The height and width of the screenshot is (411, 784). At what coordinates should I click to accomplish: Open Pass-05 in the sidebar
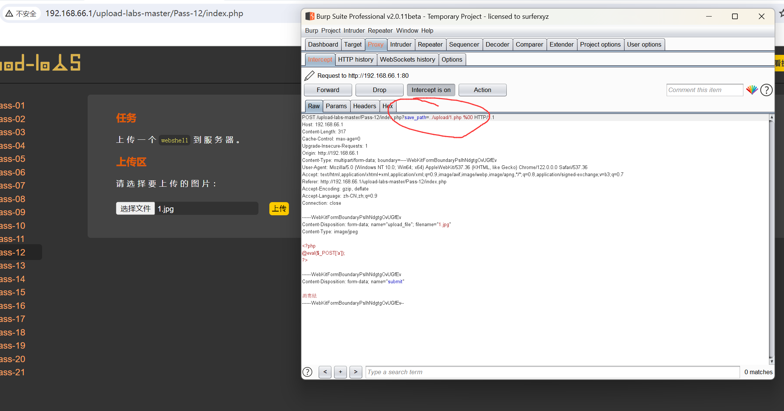[12, 159]
